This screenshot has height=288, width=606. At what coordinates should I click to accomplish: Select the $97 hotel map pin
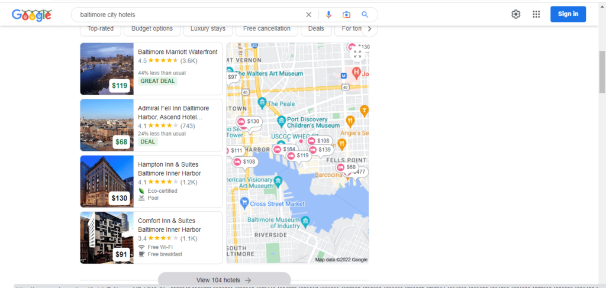pos(232,77)
